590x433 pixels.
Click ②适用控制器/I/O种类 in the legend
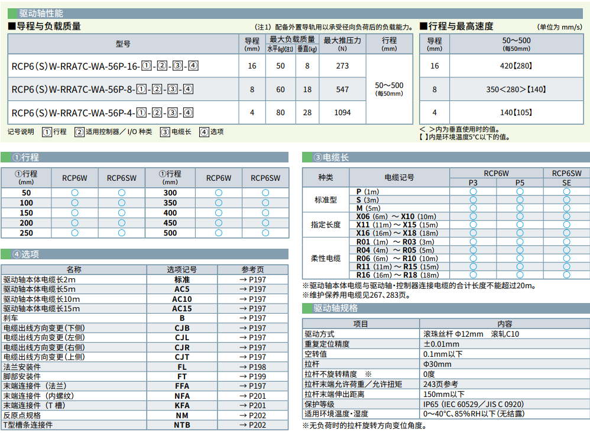point(114,132)
